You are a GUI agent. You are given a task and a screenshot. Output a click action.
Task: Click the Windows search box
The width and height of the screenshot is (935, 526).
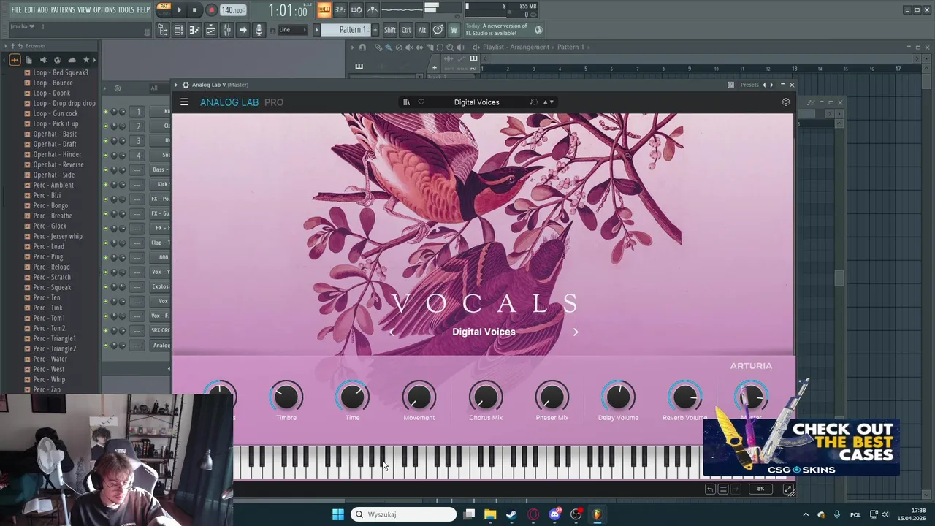[x=403, y=514]
